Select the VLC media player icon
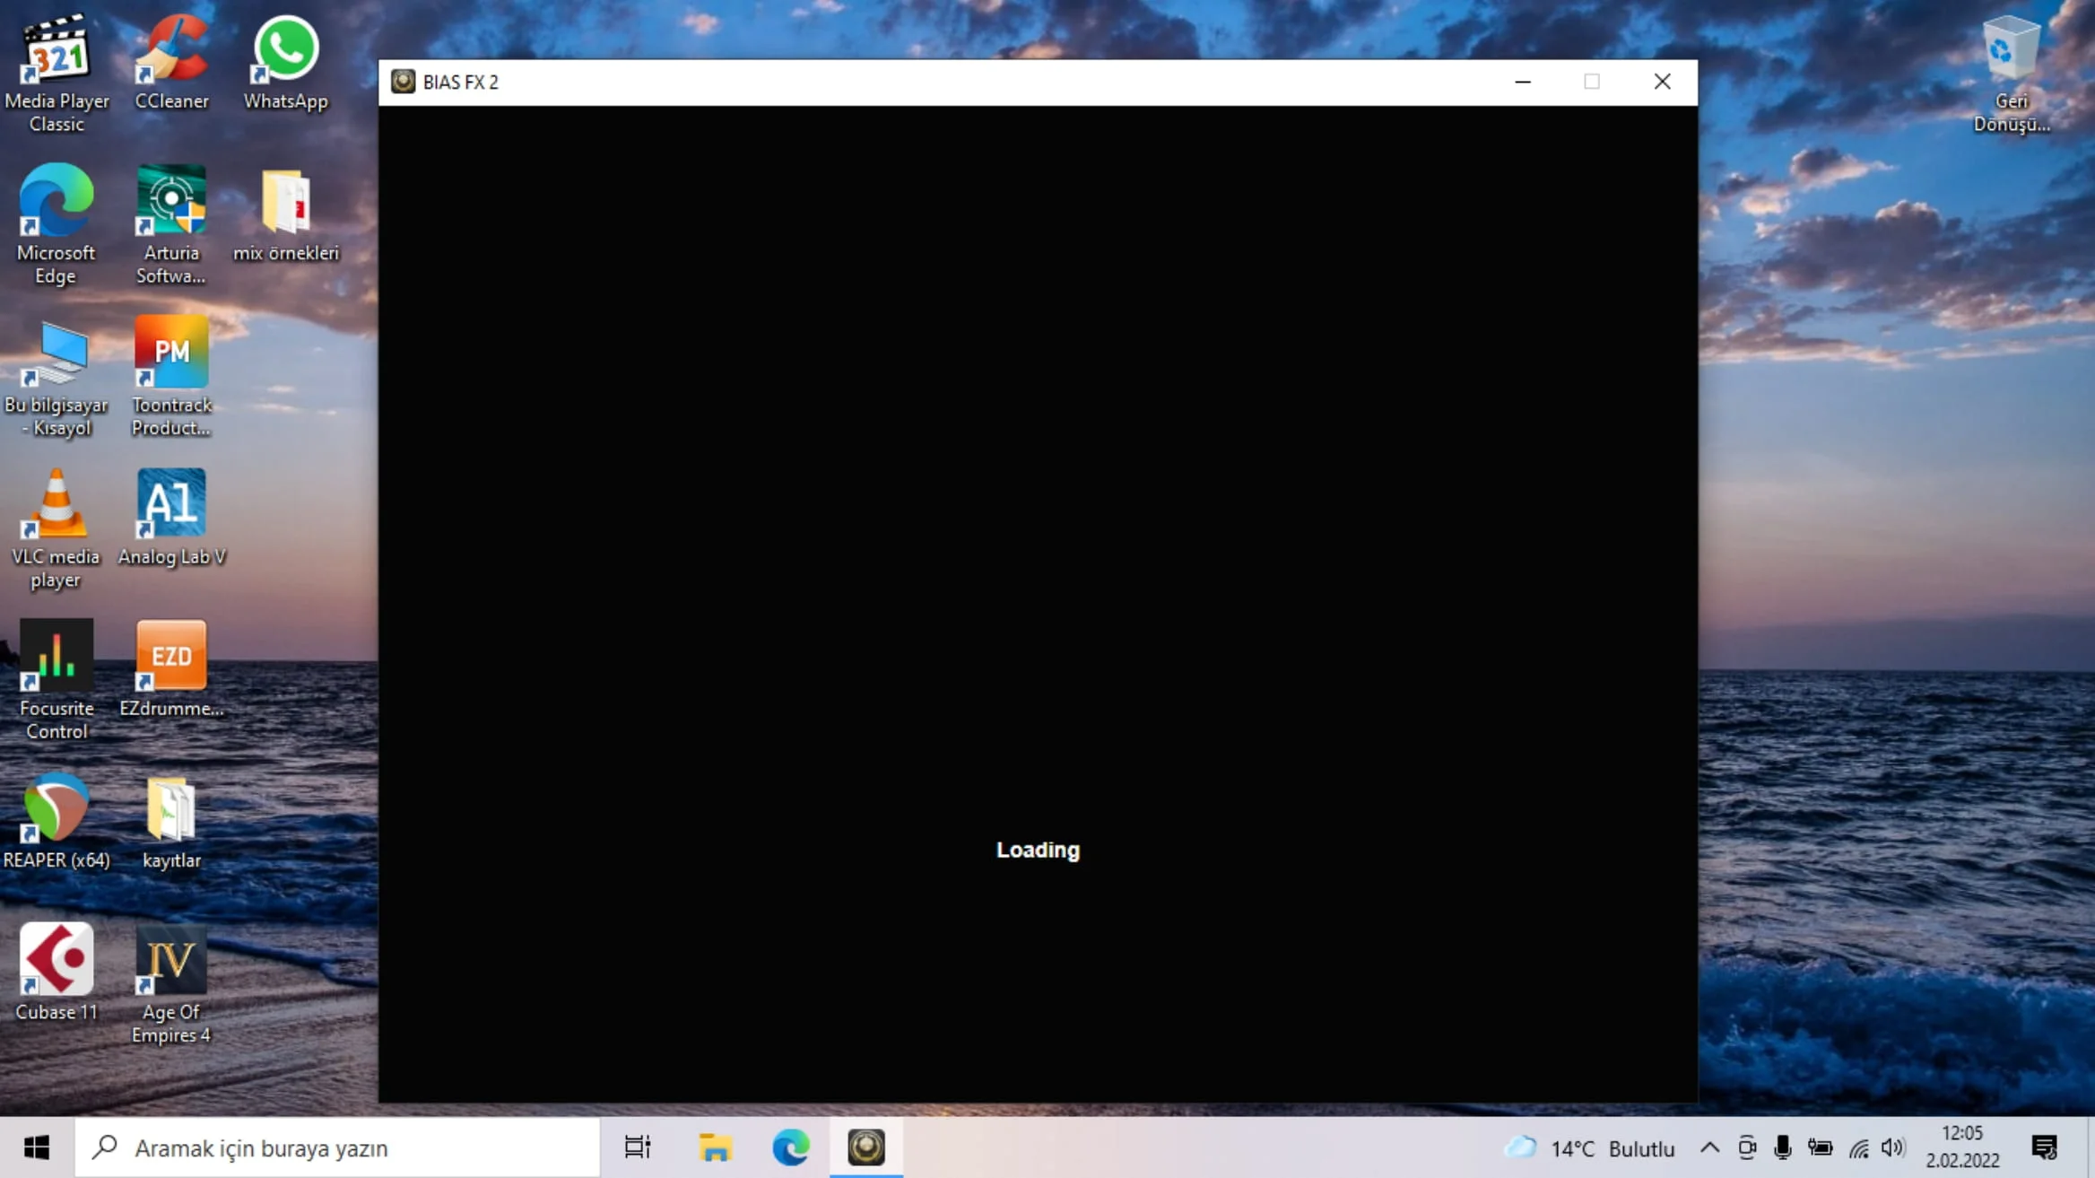 click(x=56, y=505)
